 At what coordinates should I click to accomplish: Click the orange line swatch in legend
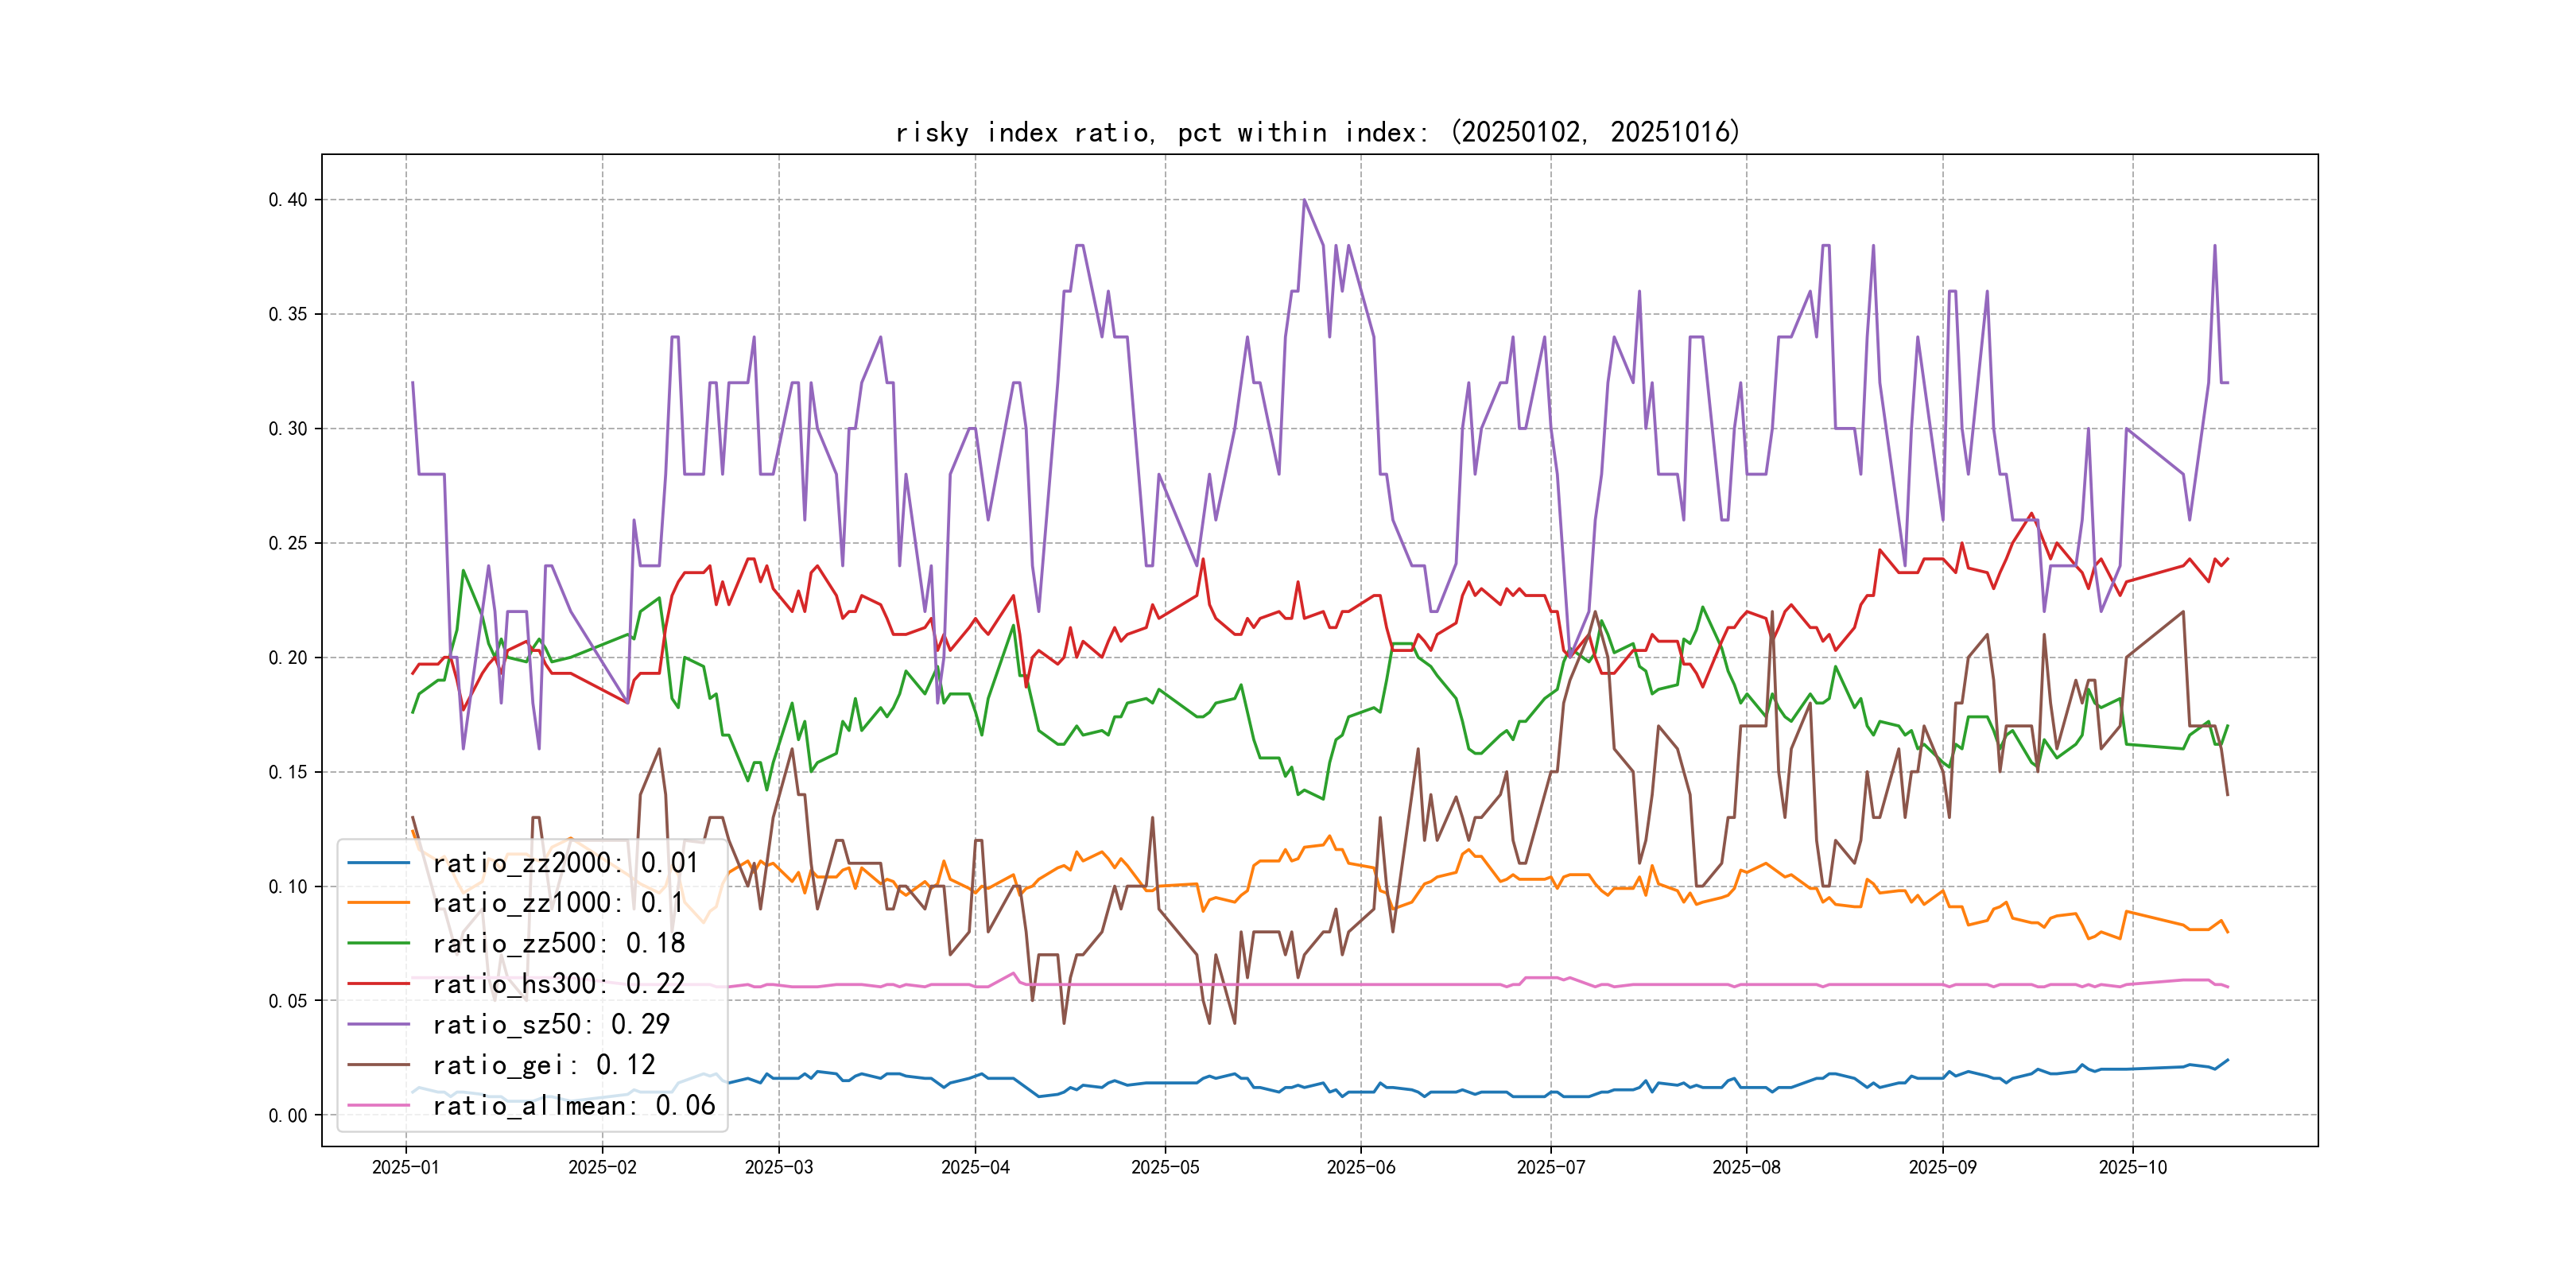378,902
